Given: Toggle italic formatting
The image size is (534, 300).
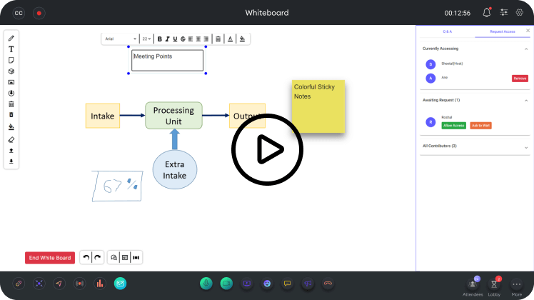Looking at the screenshot, I should pyautogui.click(x=167, y=39).
